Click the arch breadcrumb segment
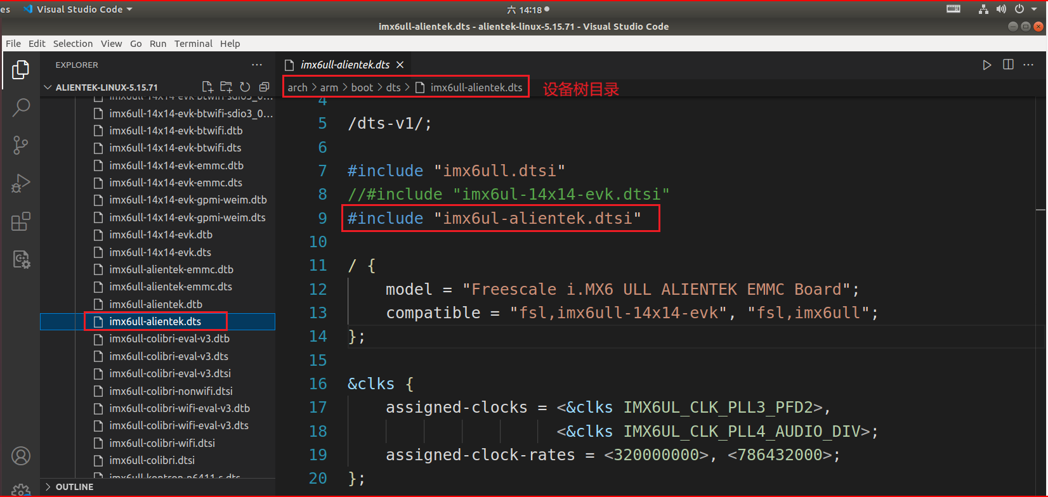 pyautogui.click(x=297, y=87)
